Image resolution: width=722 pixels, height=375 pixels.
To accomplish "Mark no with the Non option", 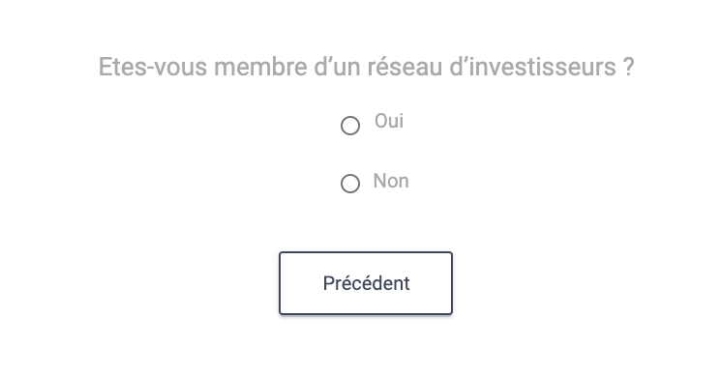I will [350, 184].
